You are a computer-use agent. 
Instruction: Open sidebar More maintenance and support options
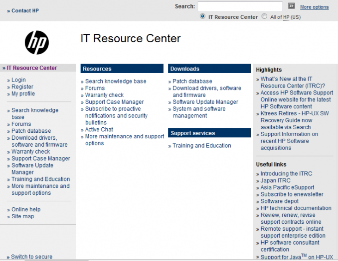40,189
